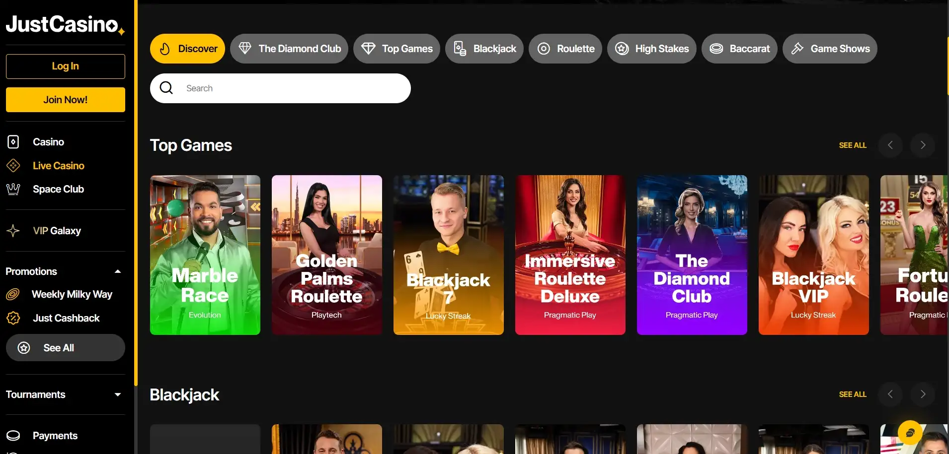Select the High Stakes tab
The image size is (949, 454).
pos(652,49)
